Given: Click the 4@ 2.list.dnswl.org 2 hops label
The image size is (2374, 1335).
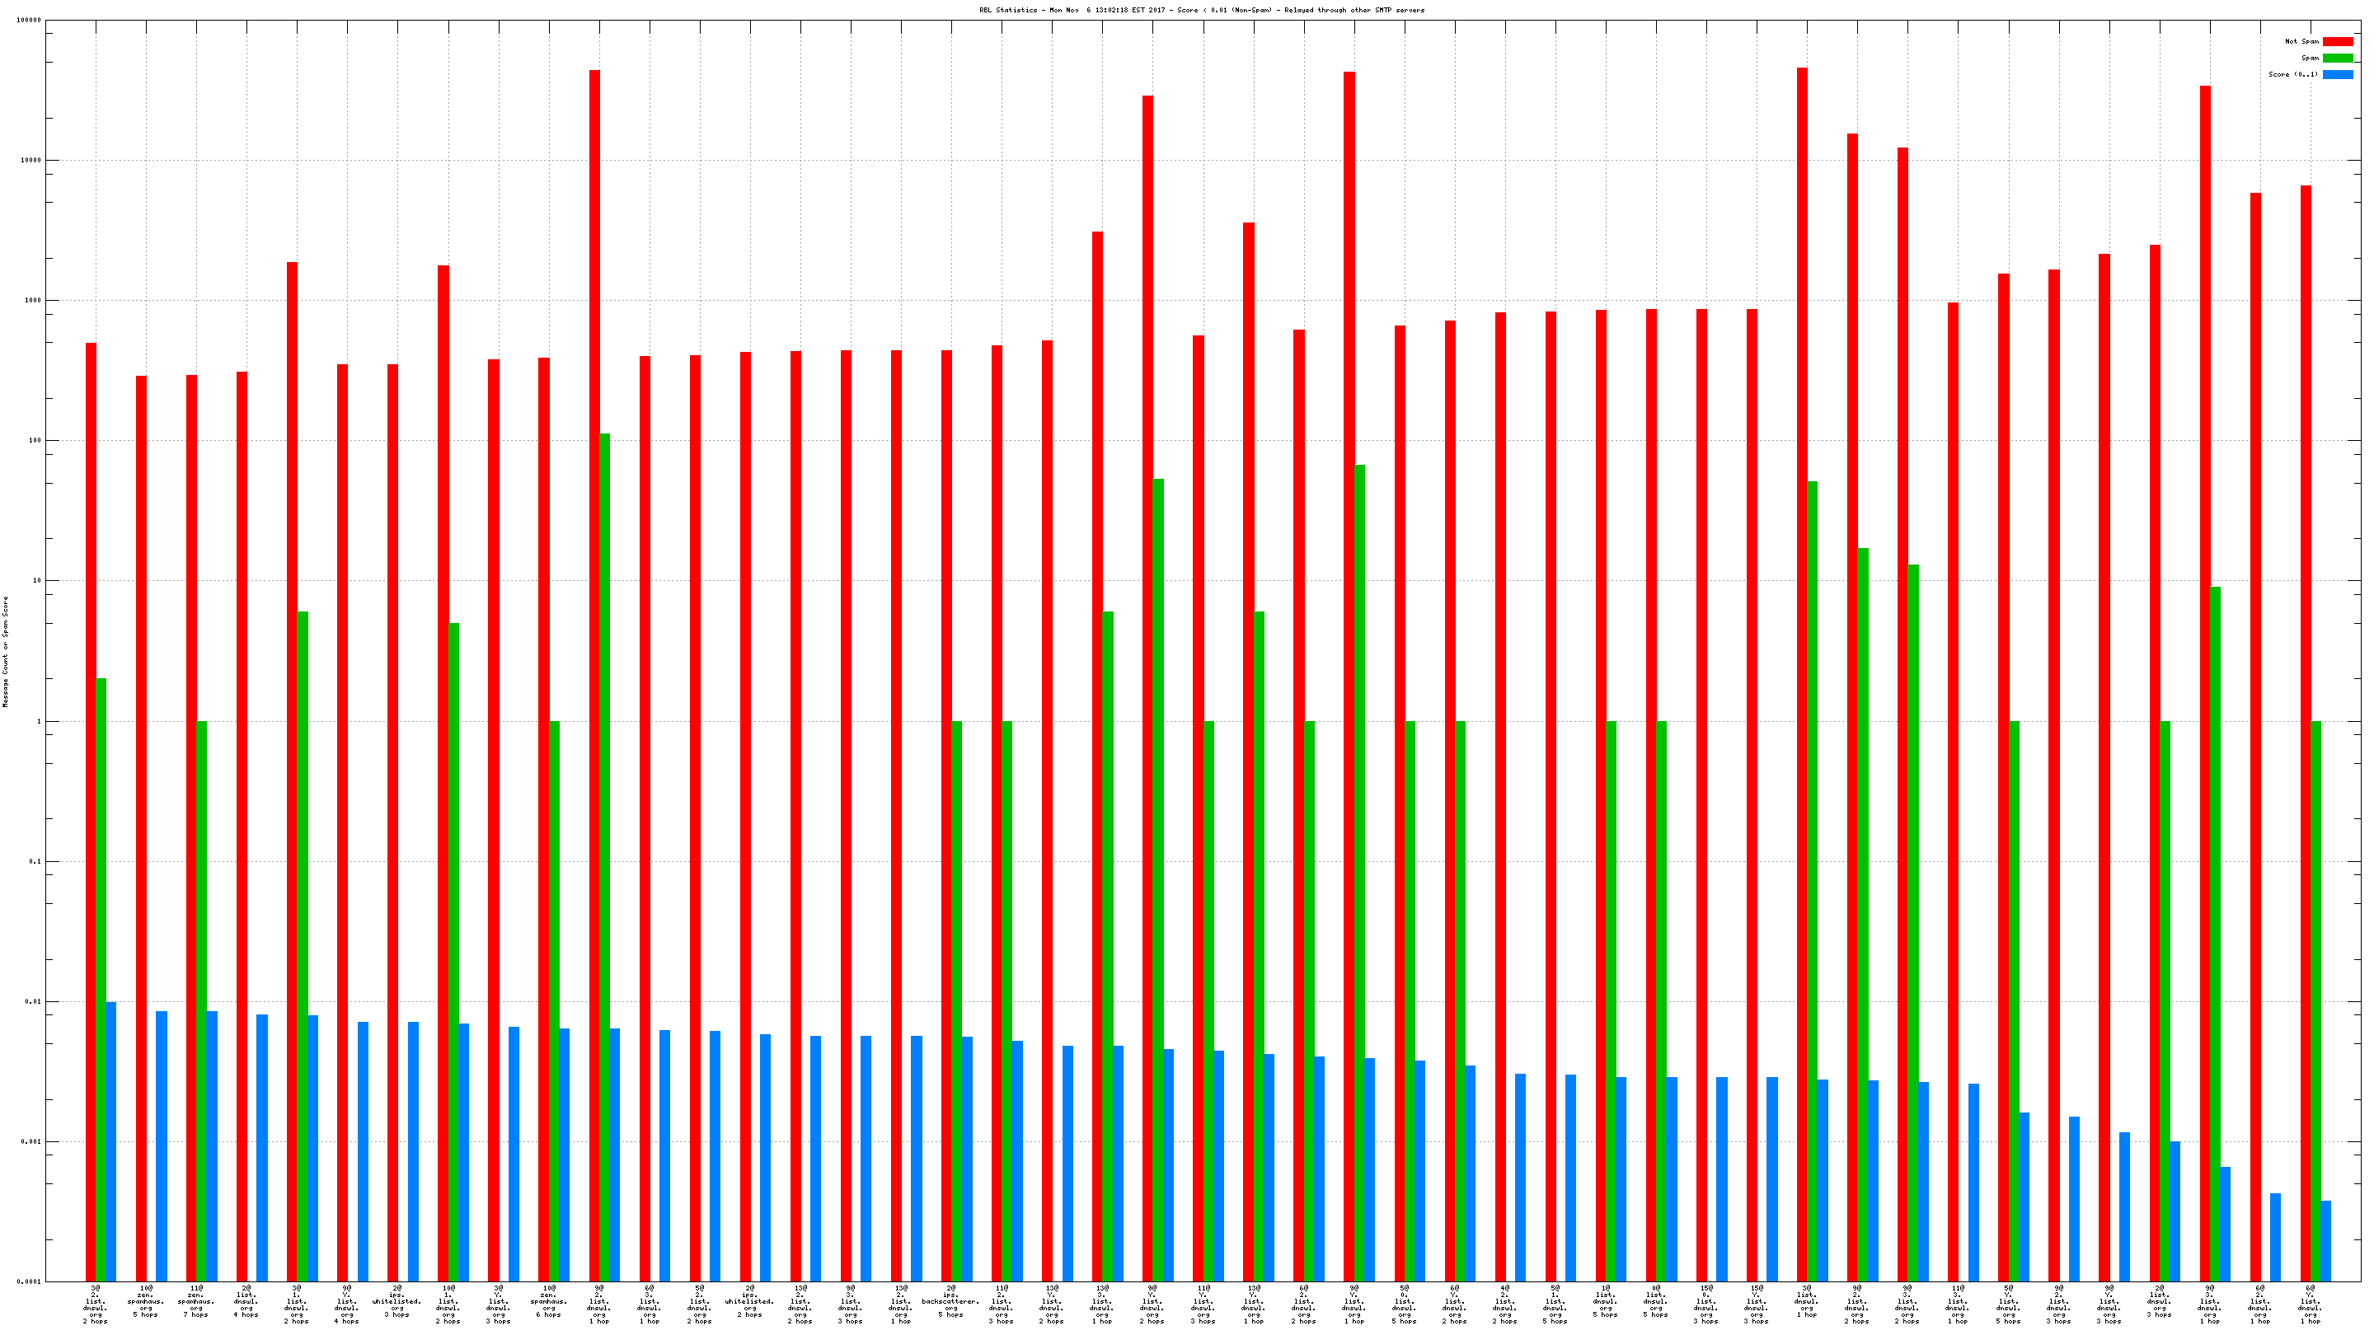Looking at the screenshot, I should [1504, 1304].
